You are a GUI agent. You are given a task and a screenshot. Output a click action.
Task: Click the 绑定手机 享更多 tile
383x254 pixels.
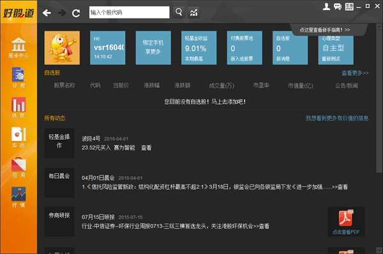pyautogui.click(x=153, y=48)
